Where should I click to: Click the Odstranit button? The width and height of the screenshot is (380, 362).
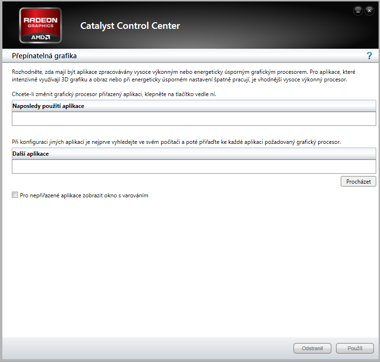coord(312,348)
